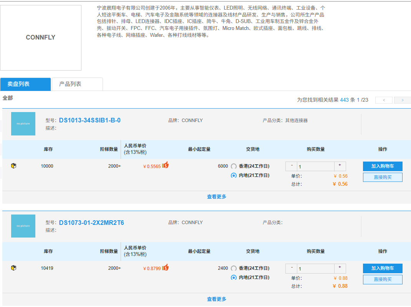
Task: Add DS1013-34SSIB1-B-0 to cart with 加入购物车
Action: pyautogui.click(x=383, y=166)
